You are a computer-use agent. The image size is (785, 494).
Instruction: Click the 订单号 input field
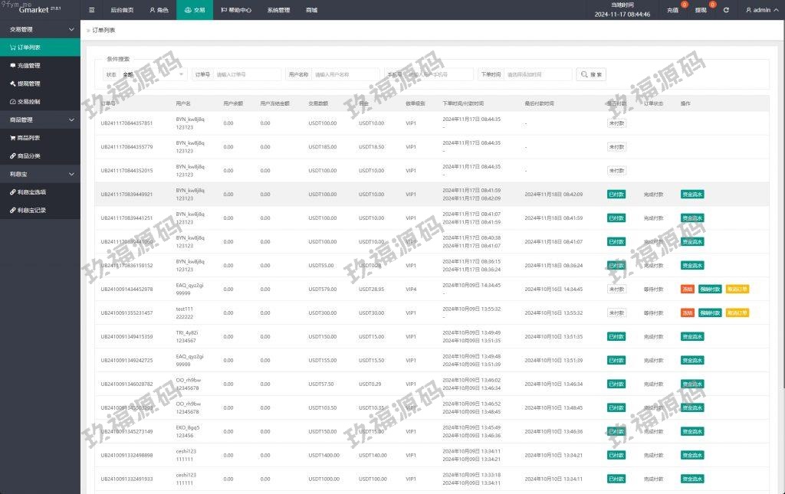point(247,74)
